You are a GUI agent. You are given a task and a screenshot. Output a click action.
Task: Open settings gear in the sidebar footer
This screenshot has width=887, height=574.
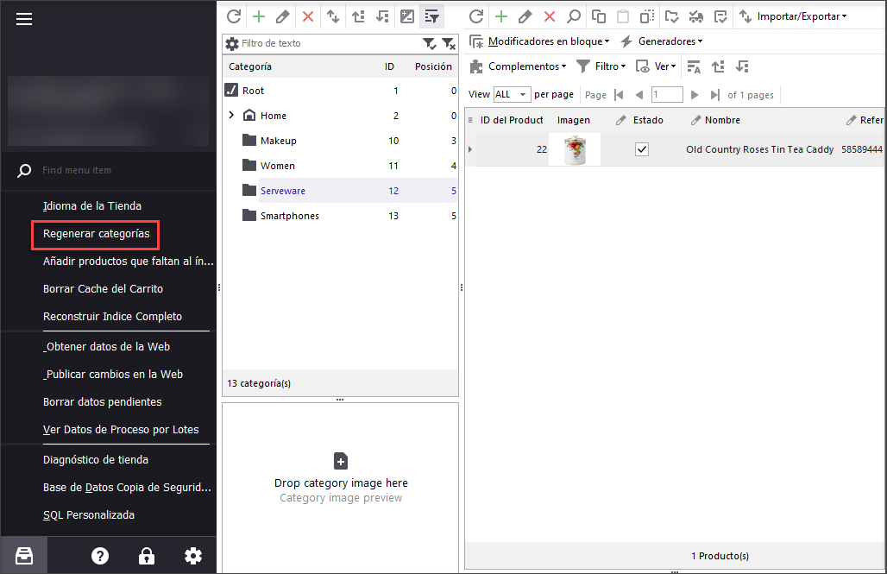pos(193,556)
